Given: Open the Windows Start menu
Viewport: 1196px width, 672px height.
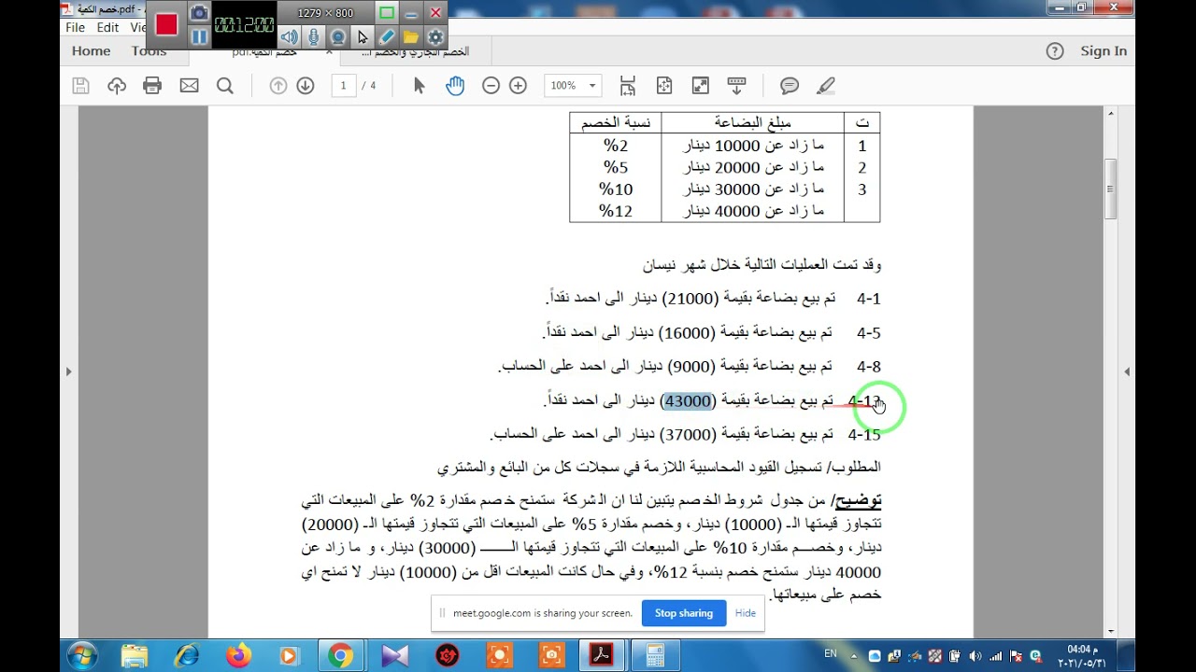Looking at the screenshot, I should (x=82, y=655).
